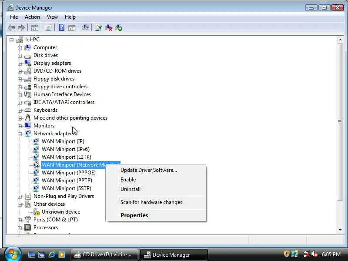Expand the Processors node
348x261 pixels.
click(20, 228)
